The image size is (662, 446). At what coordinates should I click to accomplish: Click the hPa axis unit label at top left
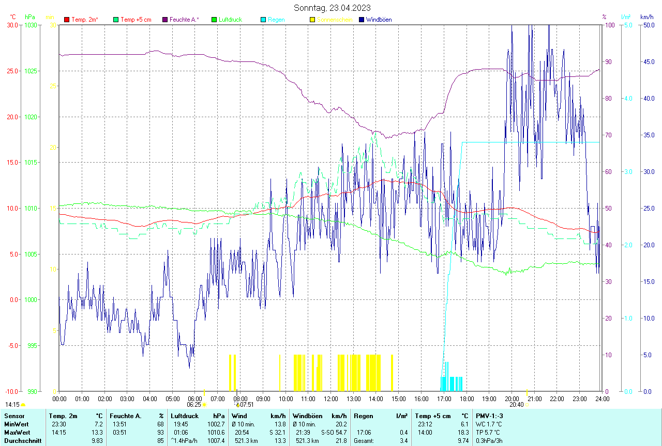(x=30, y=17)
